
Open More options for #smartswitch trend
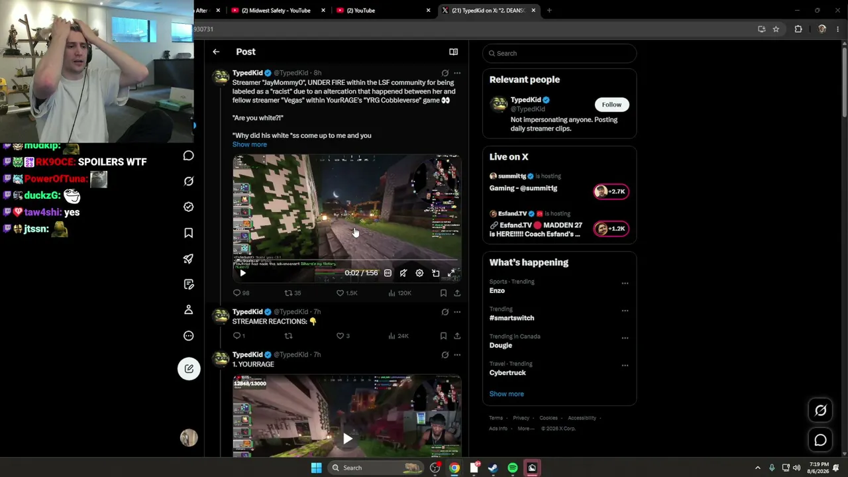tap(625, 310)
